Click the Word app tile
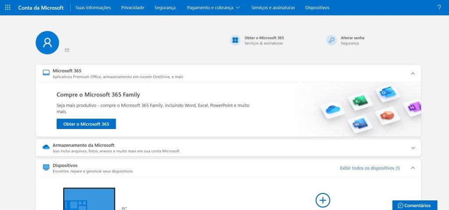 (x=360, y=124)
